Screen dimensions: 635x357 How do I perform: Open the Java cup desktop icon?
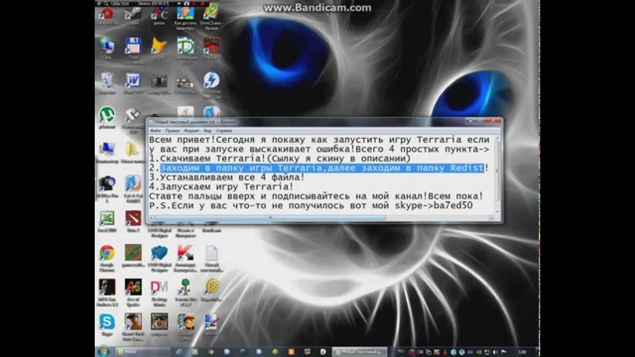pos(185,112)
